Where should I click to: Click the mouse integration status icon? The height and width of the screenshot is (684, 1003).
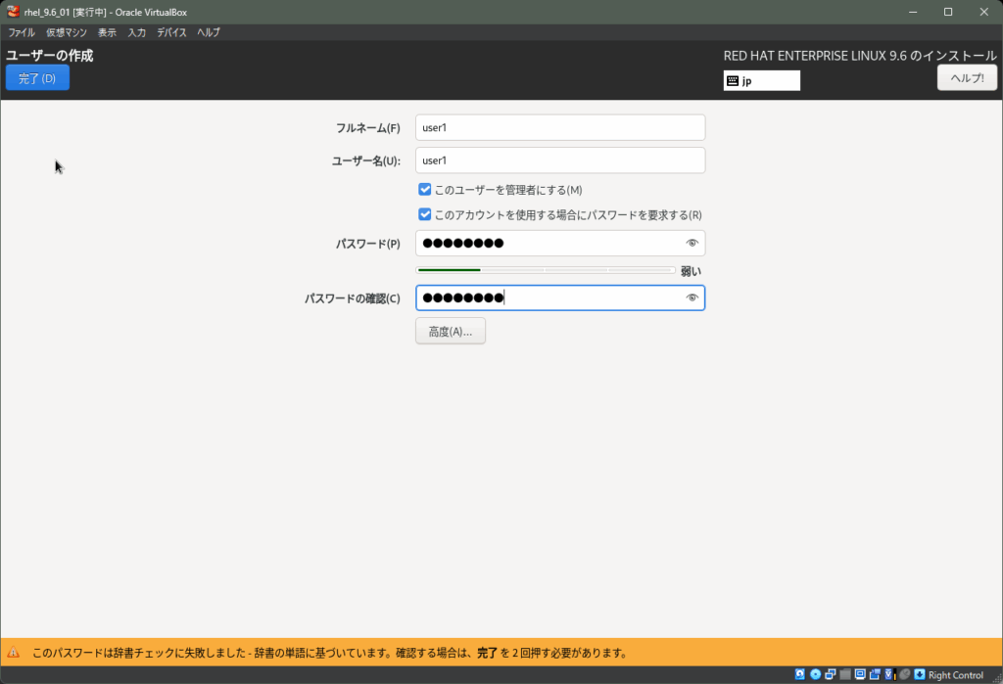[904, 674]
